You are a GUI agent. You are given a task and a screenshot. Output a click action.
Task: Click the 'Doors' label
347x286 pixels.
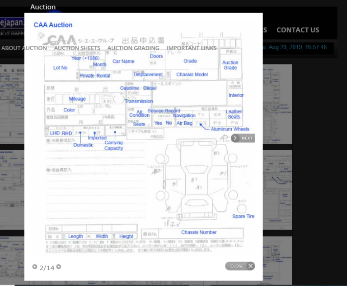coord(156,56)
